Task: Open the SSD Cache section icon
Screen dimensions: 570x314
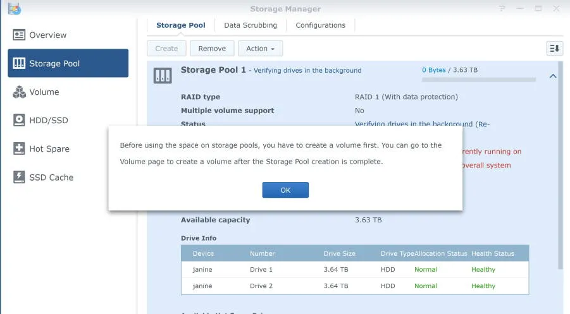Action: (x=19, y=177)
